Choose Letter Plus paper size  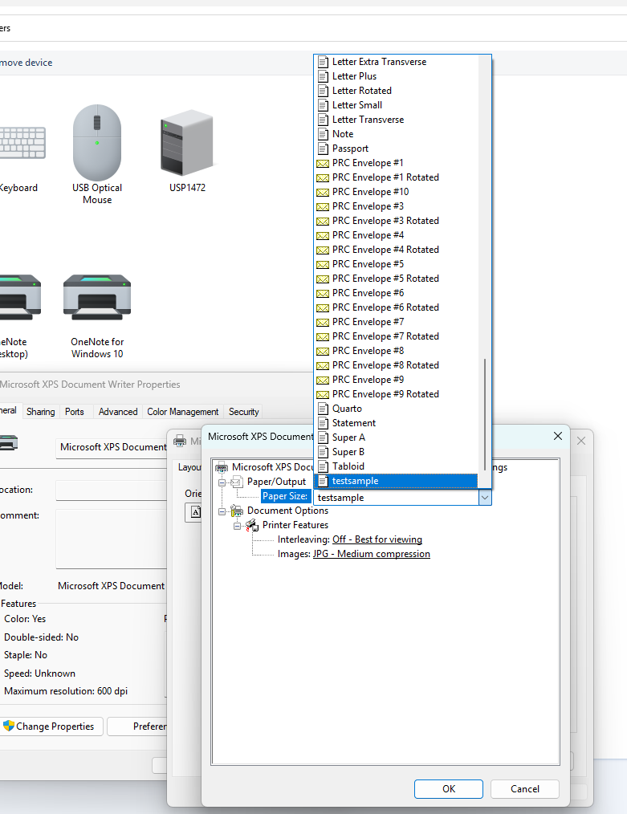[396, 76]
